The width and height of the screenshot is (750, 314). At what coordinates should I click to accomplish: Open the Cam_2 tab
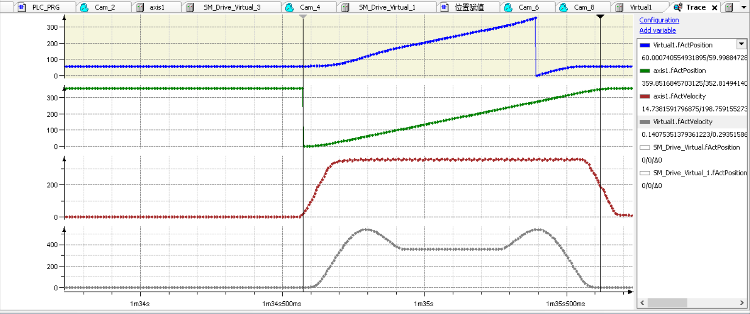pyautogui.click(x=104, y=7)
